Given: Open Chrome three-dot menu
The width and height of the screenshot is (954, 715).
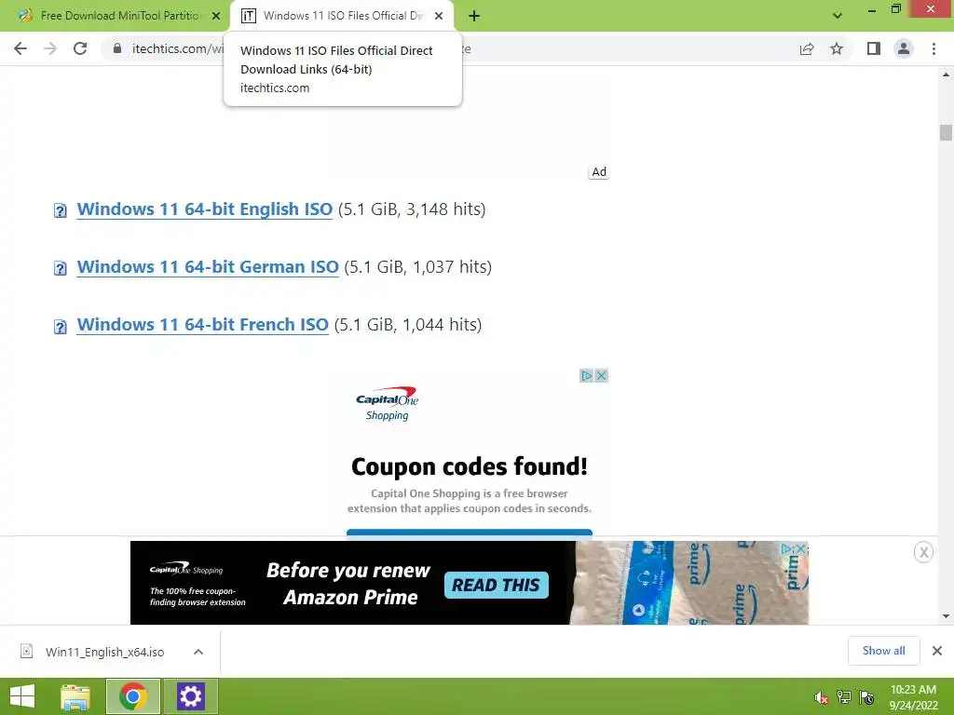Looking at the screenshot, I should (934, 48).
